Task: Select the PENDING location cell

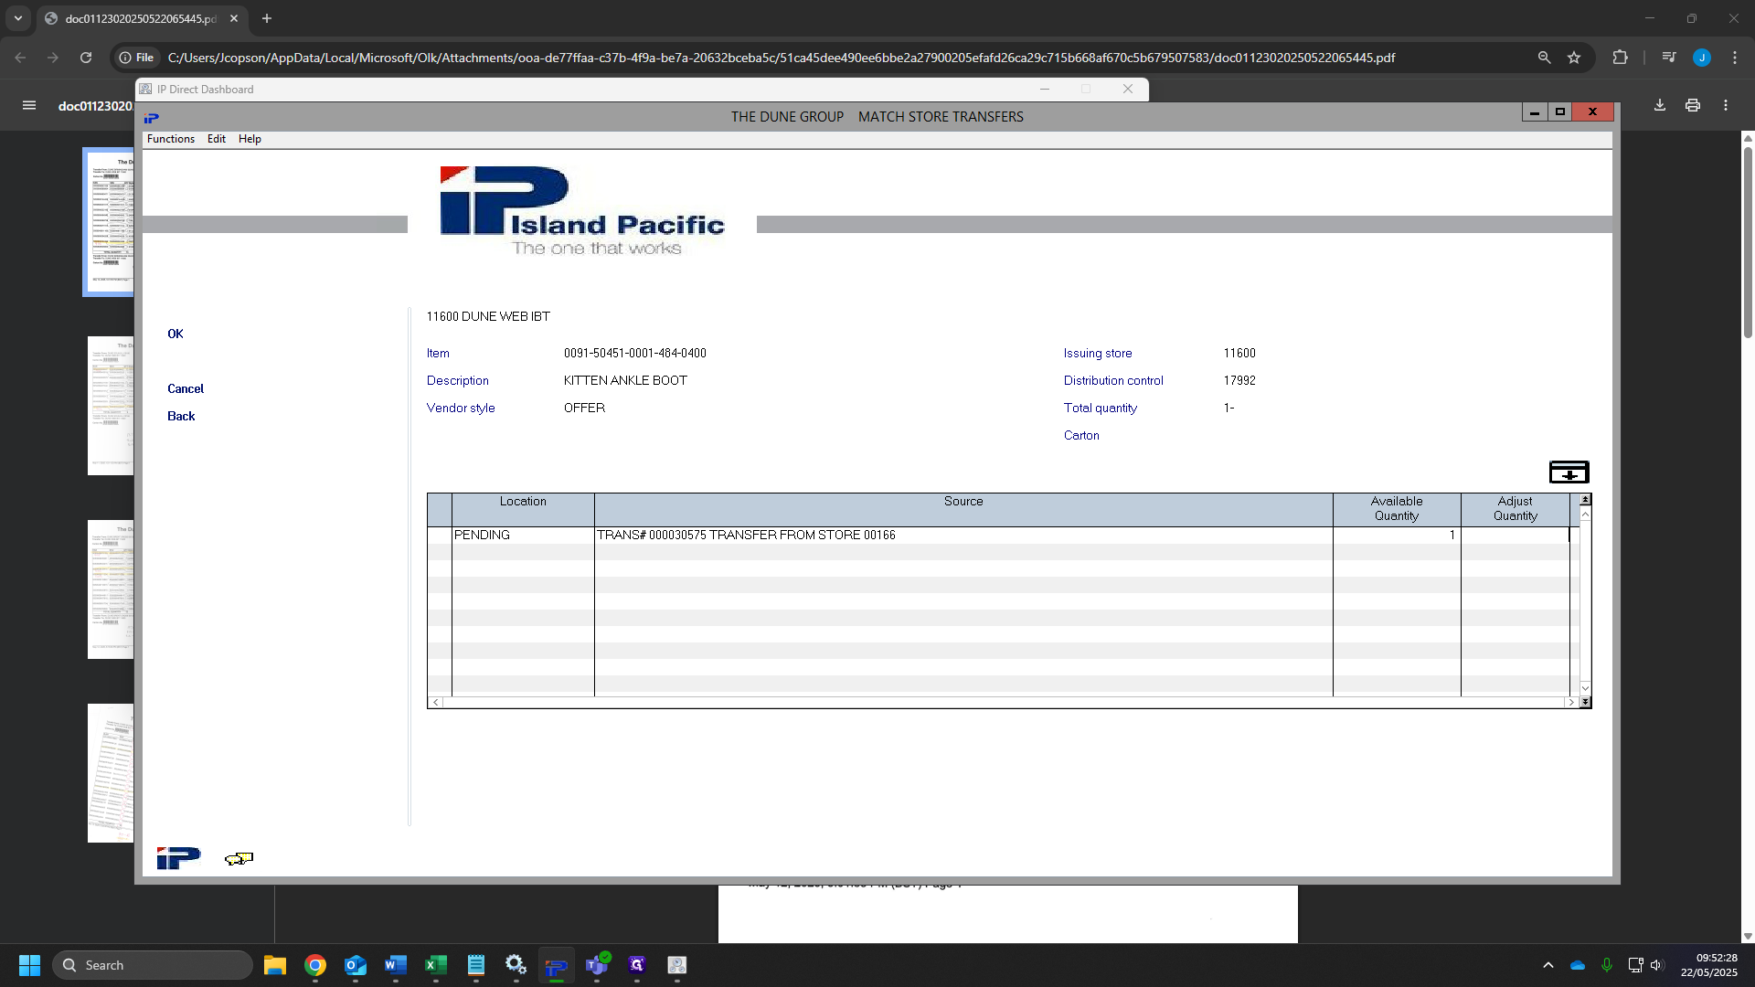Action: tap(523, 535)
